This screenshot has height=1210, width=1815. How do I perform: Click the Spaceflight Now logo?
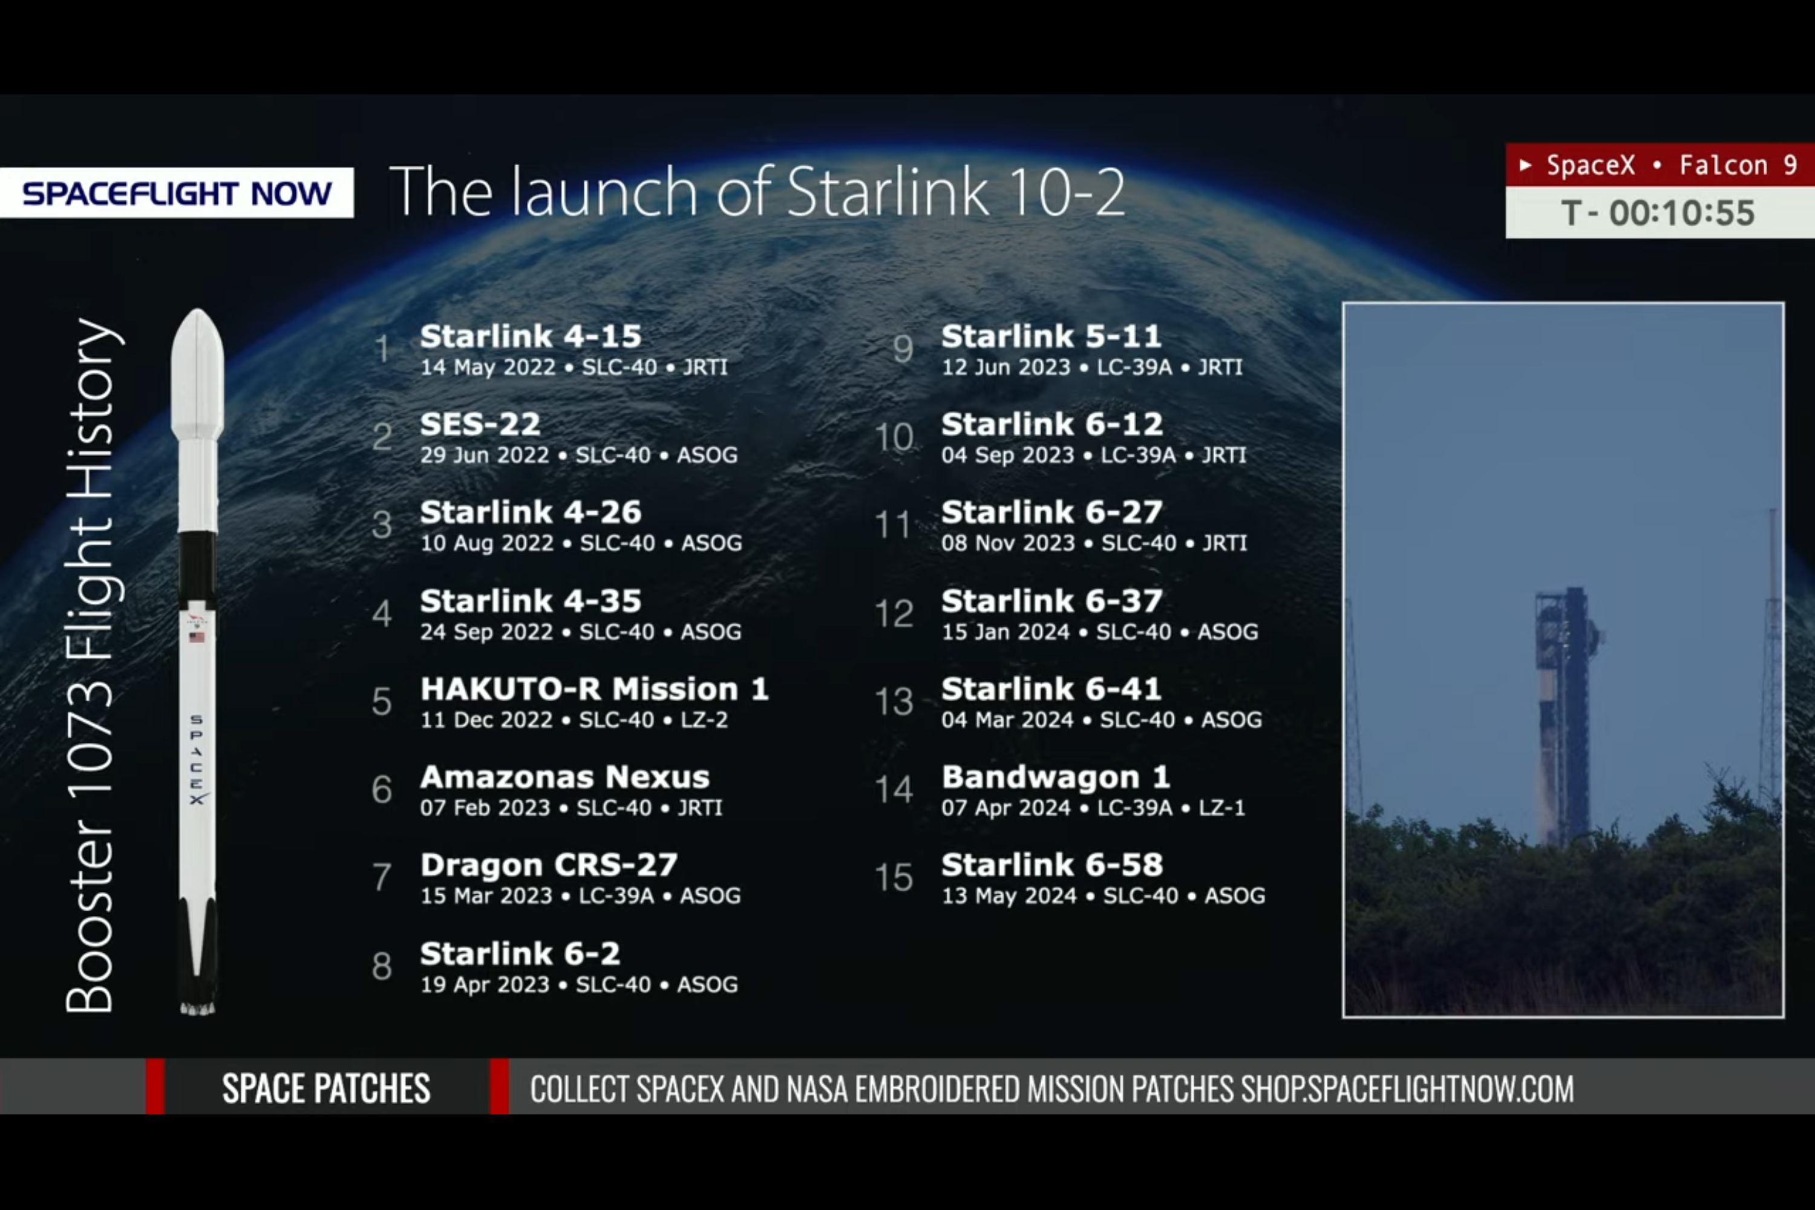[x=177, y=193]
